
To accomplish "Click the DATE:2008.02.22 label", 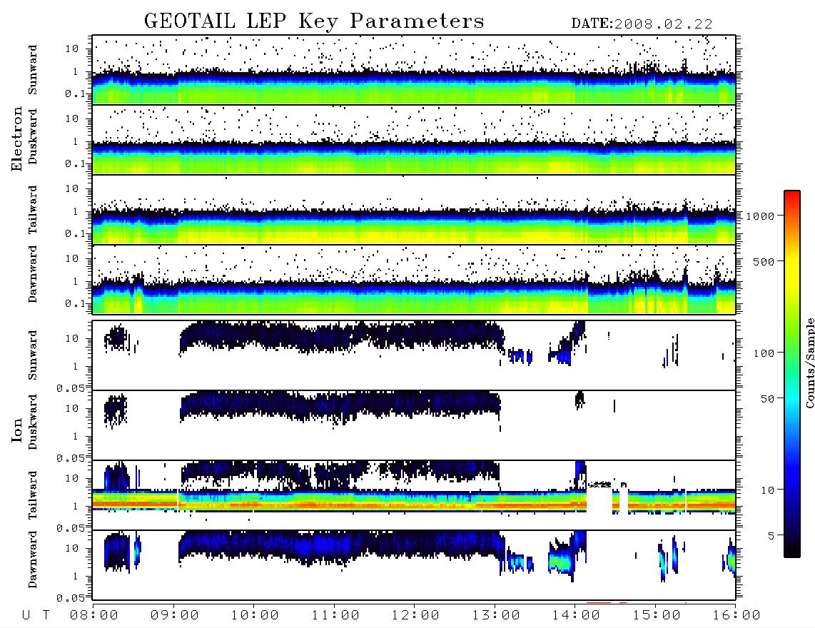I will pyautogui.click(x=642, y=24).
